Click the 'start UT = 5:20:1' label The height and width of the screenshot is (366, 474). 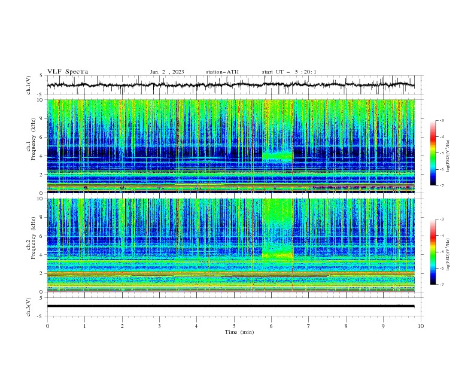pyautogui.click(x=289, y=72)
